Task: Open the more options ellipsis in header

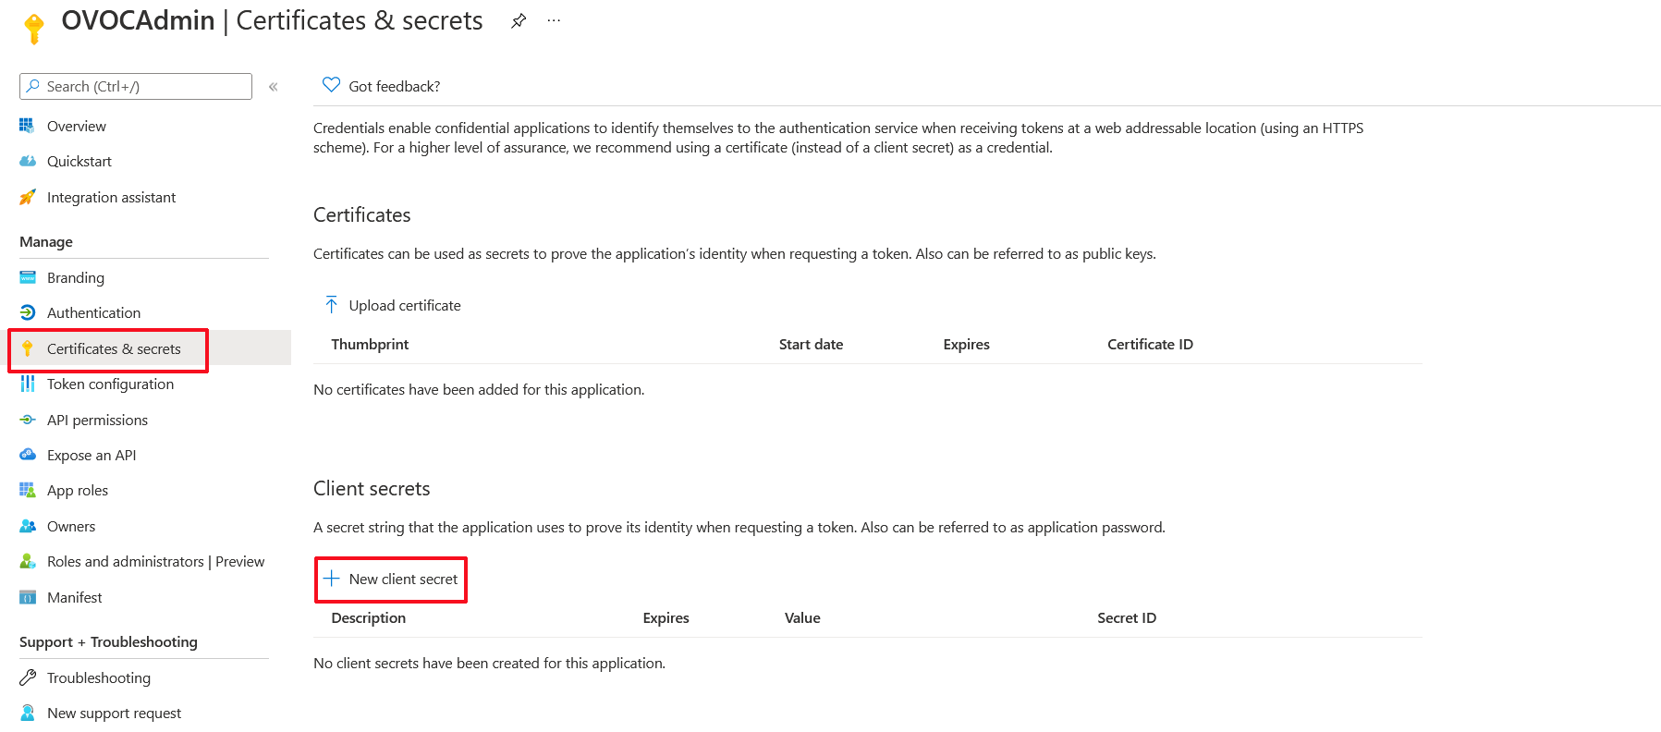Action: pyautogui.click(x=554, y=20)
